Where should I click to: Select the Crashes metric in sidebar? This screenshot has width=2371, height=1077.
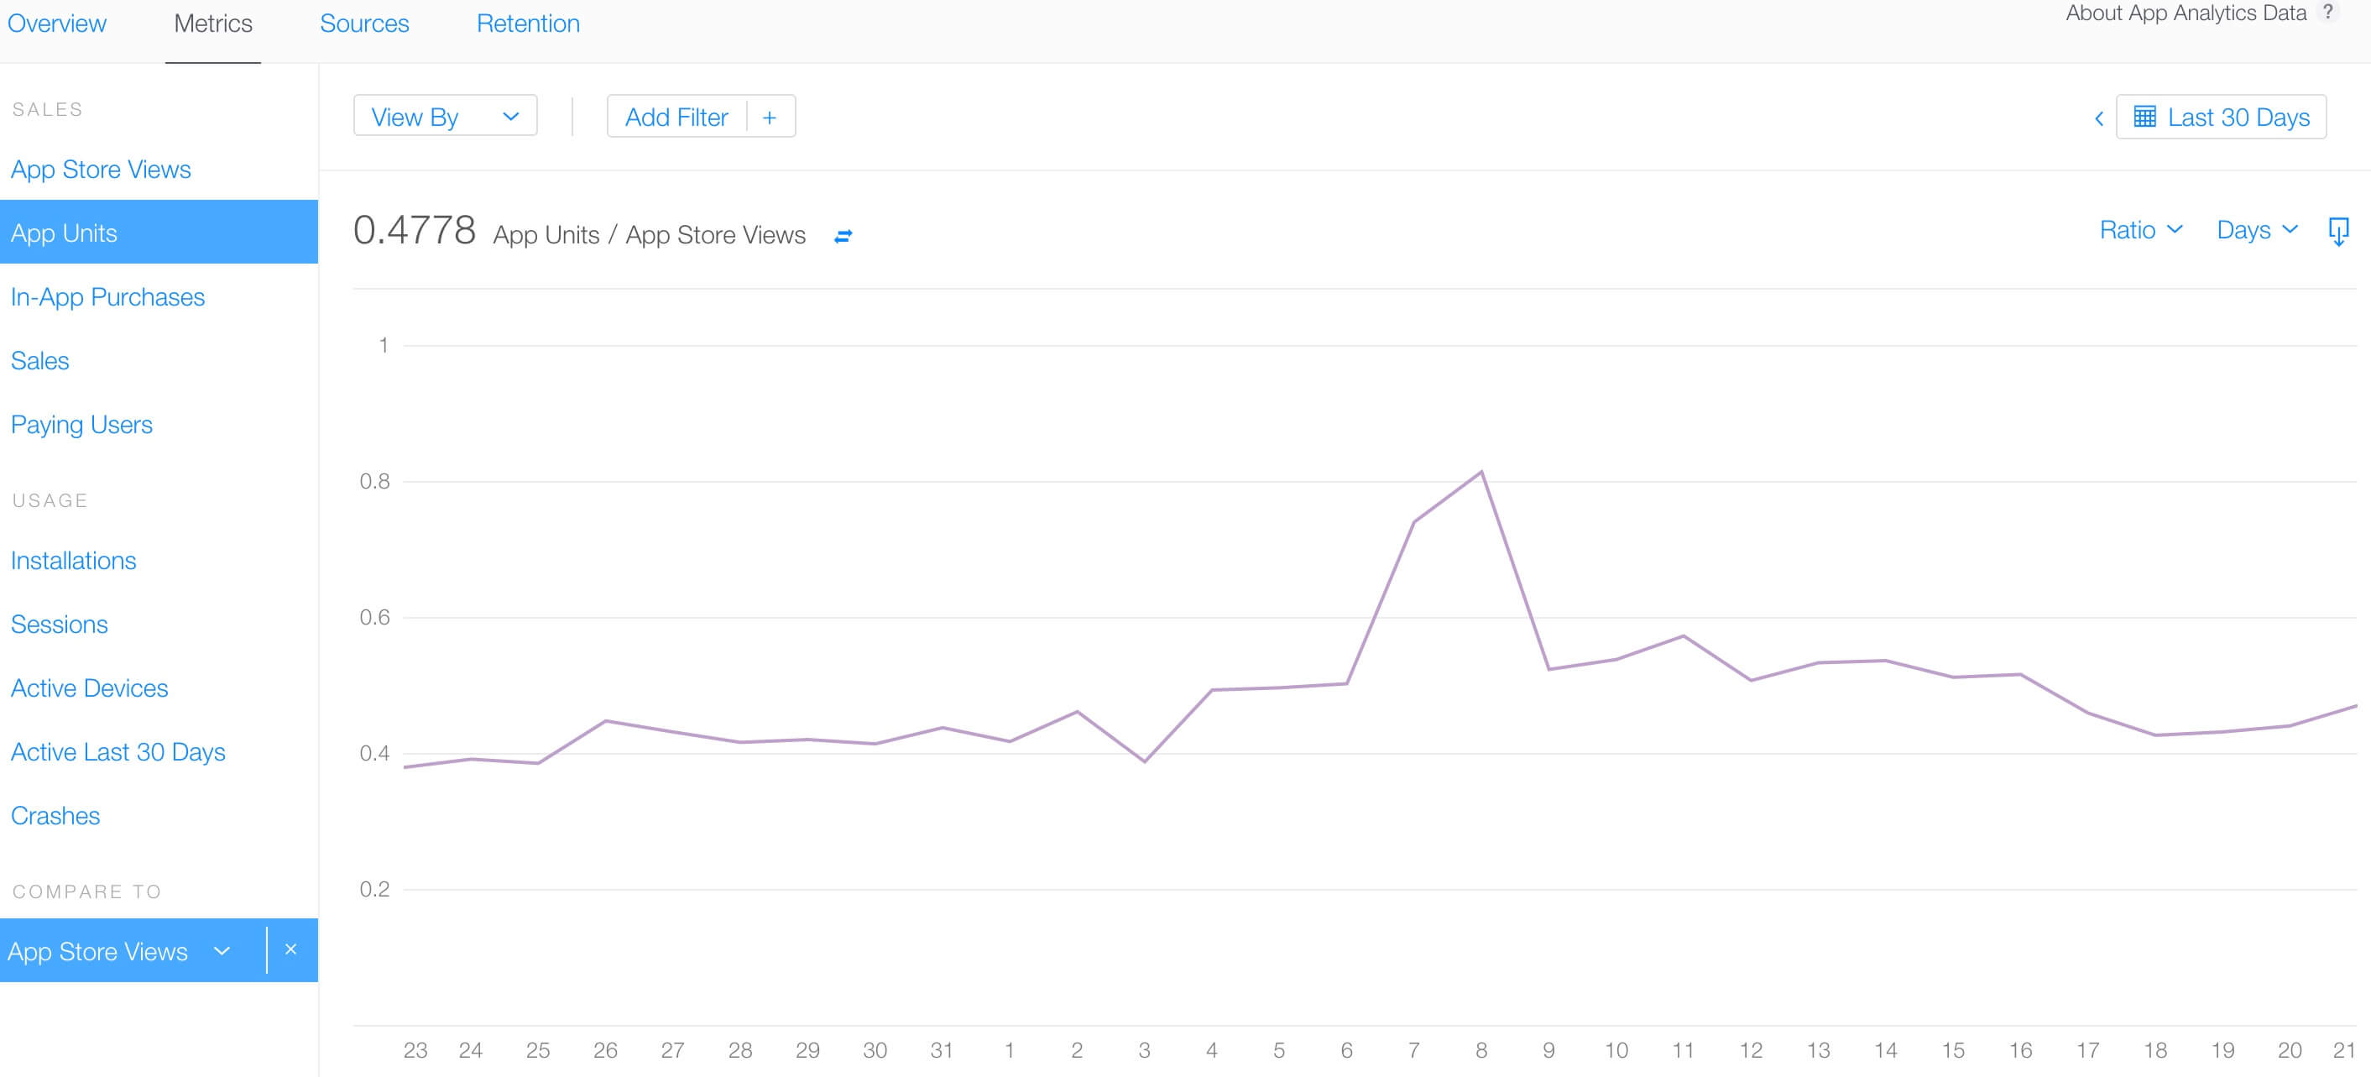click(x=55, y=816)
